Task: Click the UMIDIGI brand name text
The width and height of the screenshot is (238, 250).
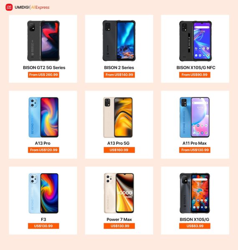Action: [22, 7]
